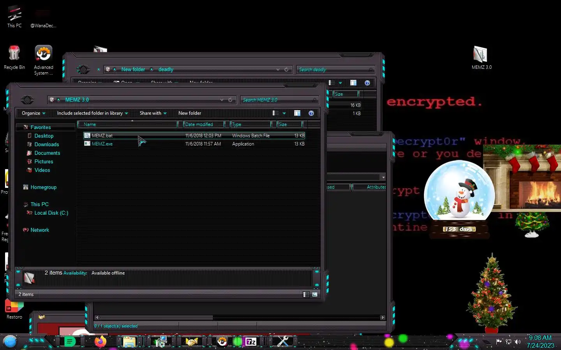Click the New folder button

click(x=190, y=113)
